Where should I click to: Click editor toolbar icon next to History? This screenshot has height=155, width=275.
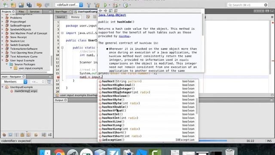coord(88,17)
